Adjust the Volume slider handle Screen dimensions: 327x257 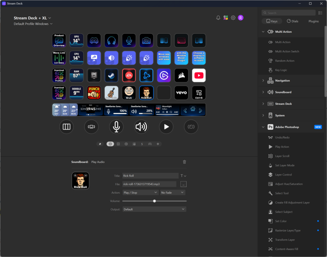(x=155, y=201)
